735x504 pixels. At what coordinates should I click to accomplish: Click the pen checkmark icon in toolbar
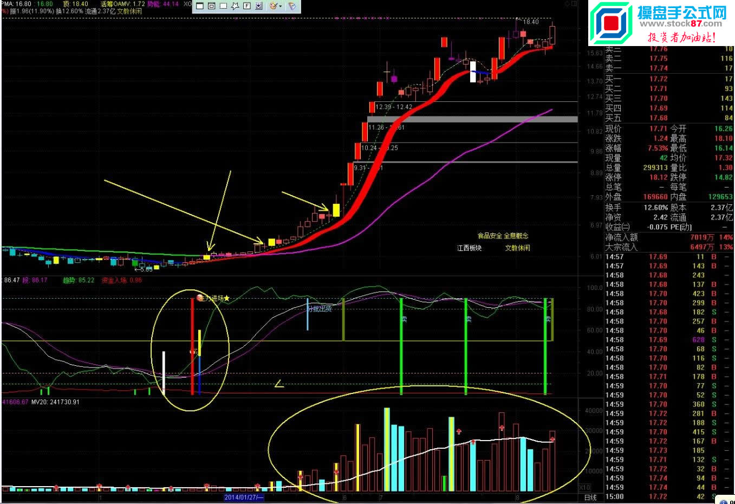pyautogui.click(x=292, y=6)
